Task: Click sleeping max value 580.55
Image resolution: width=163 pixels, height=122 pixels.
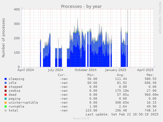Action: tap(151, 79)
